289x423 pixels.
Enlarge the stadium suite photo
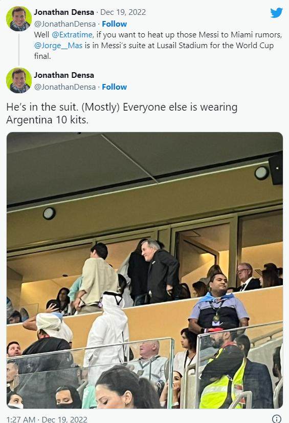[145, 270]
